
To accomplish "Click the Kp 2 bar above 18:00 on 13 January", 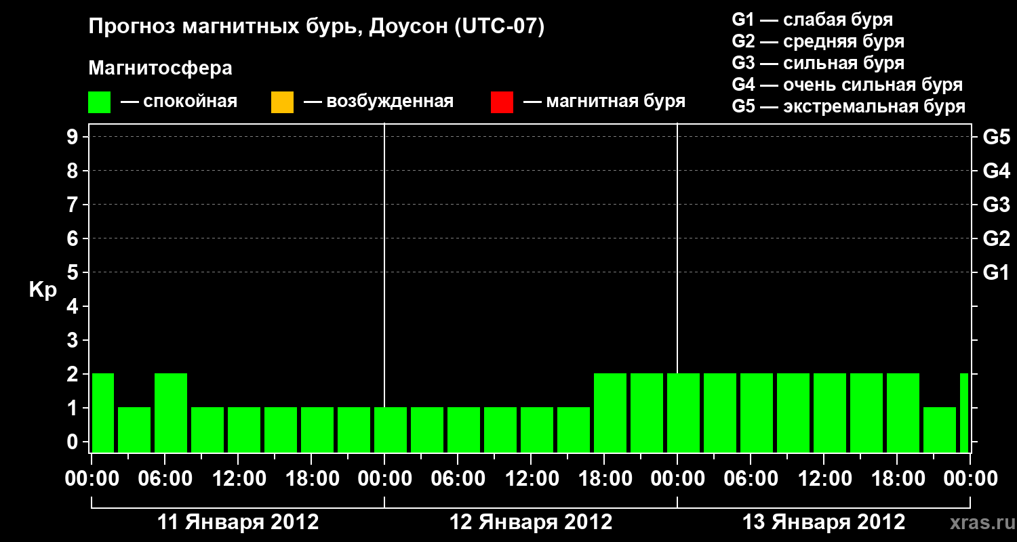I will click(903, 413).
